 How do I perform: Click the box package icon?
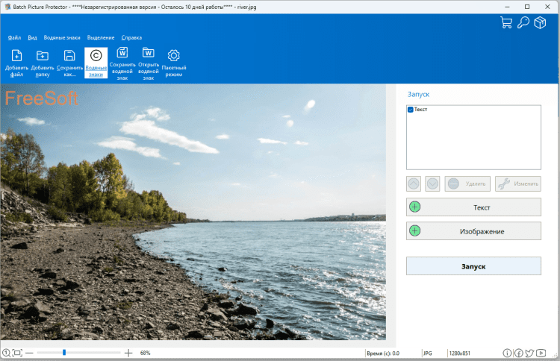[x=540, y=22]
